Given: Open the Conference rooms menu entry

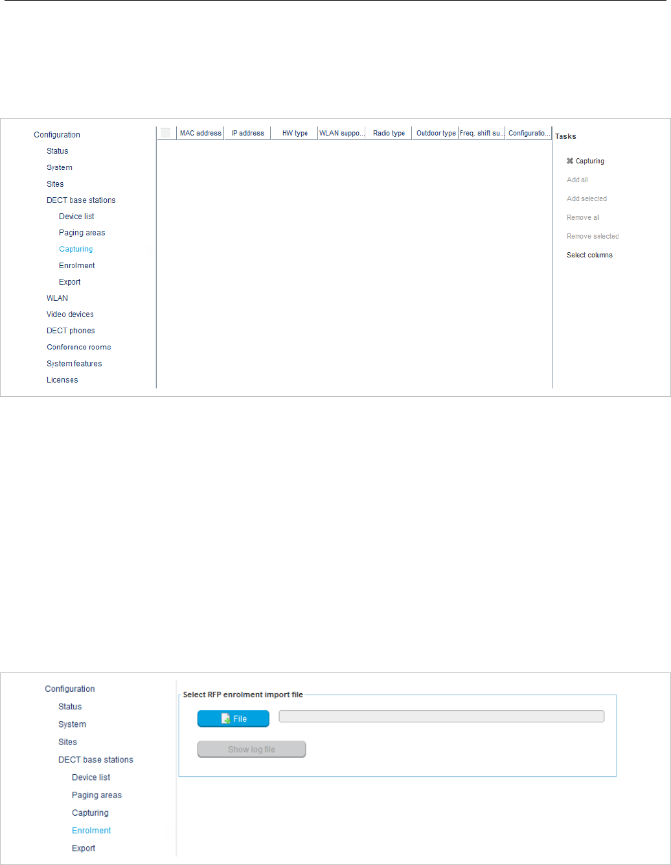Looking at the screenshot, I should [78, 347].
